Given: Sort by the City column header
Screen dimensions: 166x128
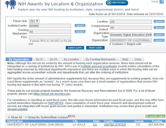Looking at the screenshot, I should pyautogui.click(x=75, y=121).
